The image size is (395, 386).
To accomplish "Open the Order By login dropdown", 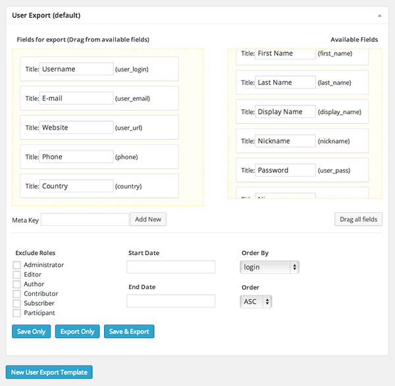I will [x=270, y=267].
